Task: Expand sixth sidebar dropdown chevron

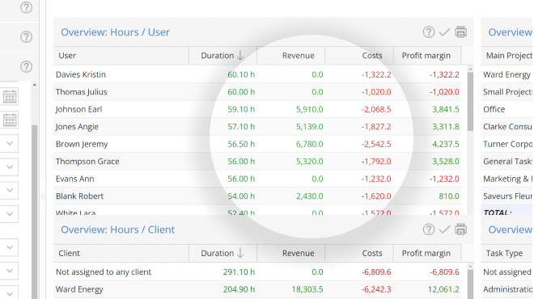Action: (10, 271)
